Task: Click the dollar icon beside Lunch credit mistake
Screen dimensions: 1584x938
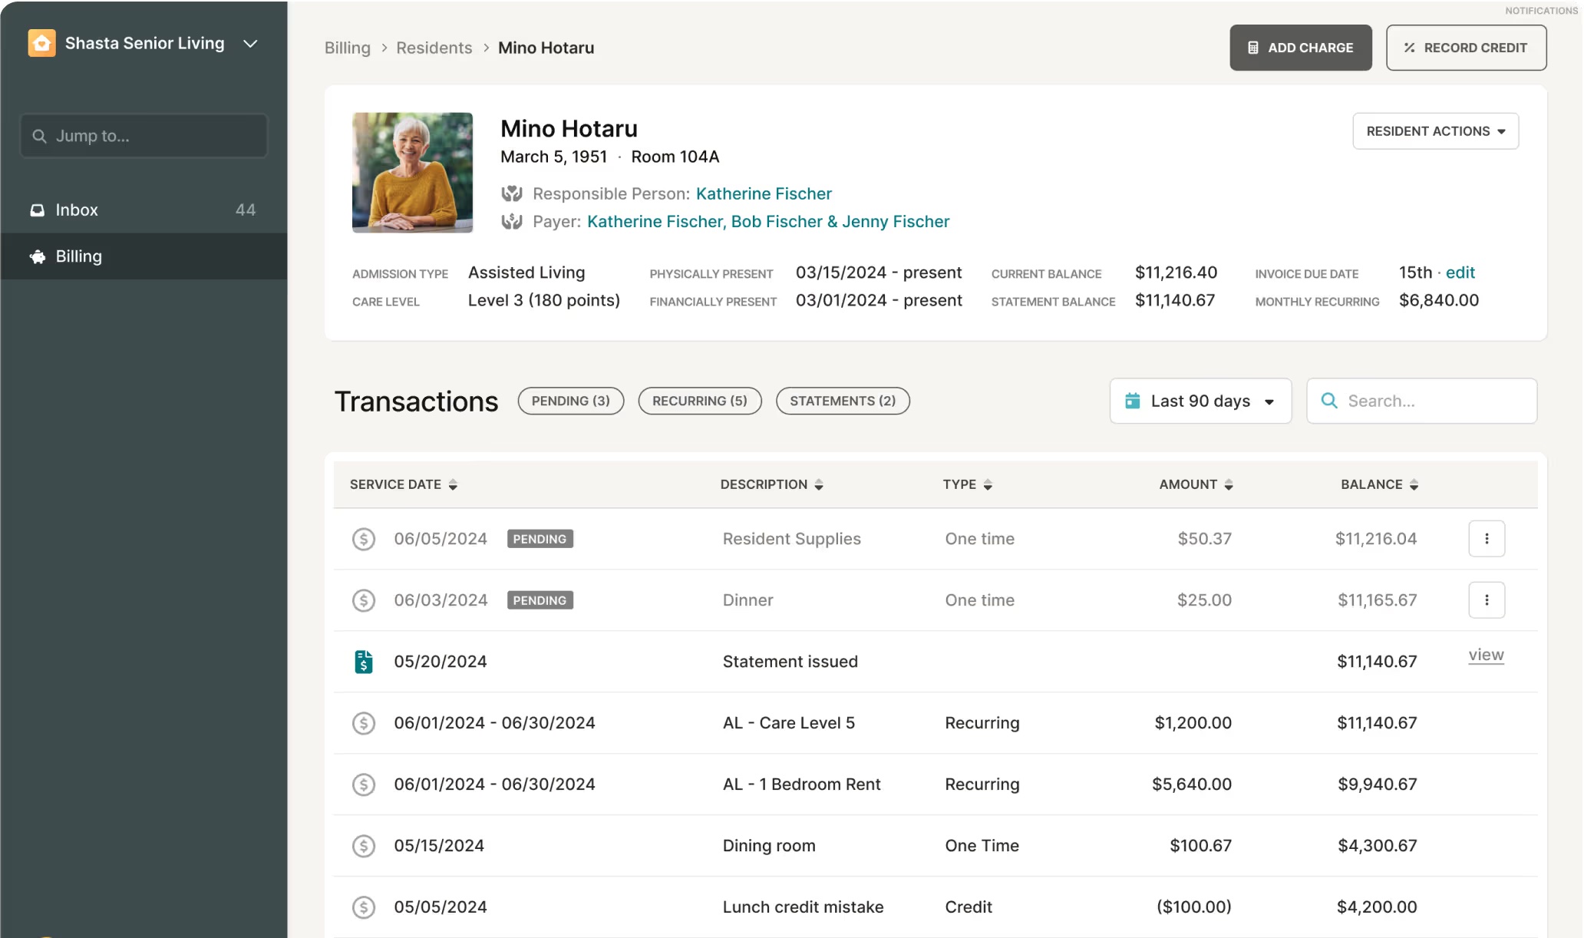Action: pyautogui.click(x=364, y=907)
